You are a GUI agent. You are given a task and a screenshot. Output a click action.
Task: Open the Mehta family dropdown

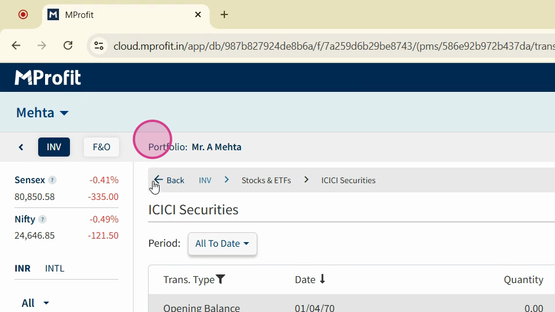[42, 113]
